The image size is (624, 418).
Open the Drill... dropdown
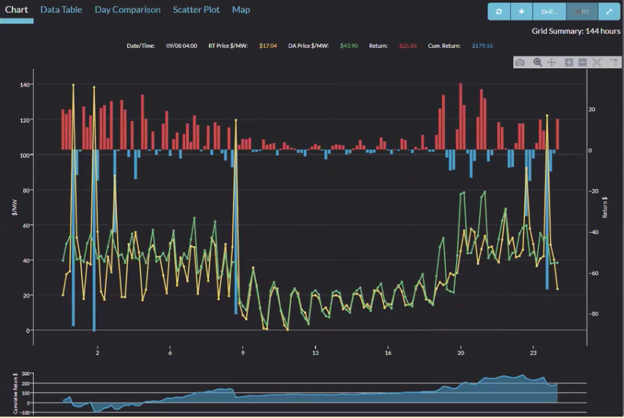click(549, 12)
